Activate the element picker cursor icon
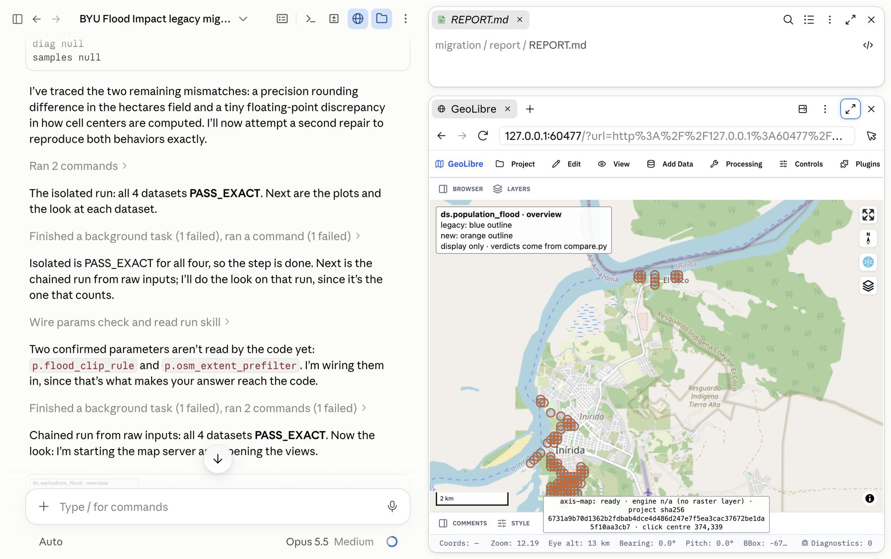891x559 pixels. (871, 136)
